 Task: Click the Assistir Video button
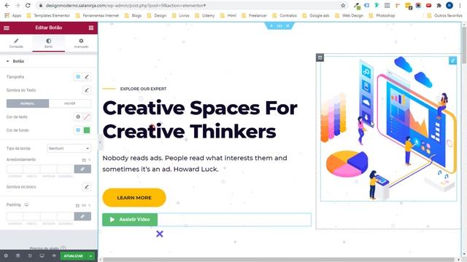130,220
